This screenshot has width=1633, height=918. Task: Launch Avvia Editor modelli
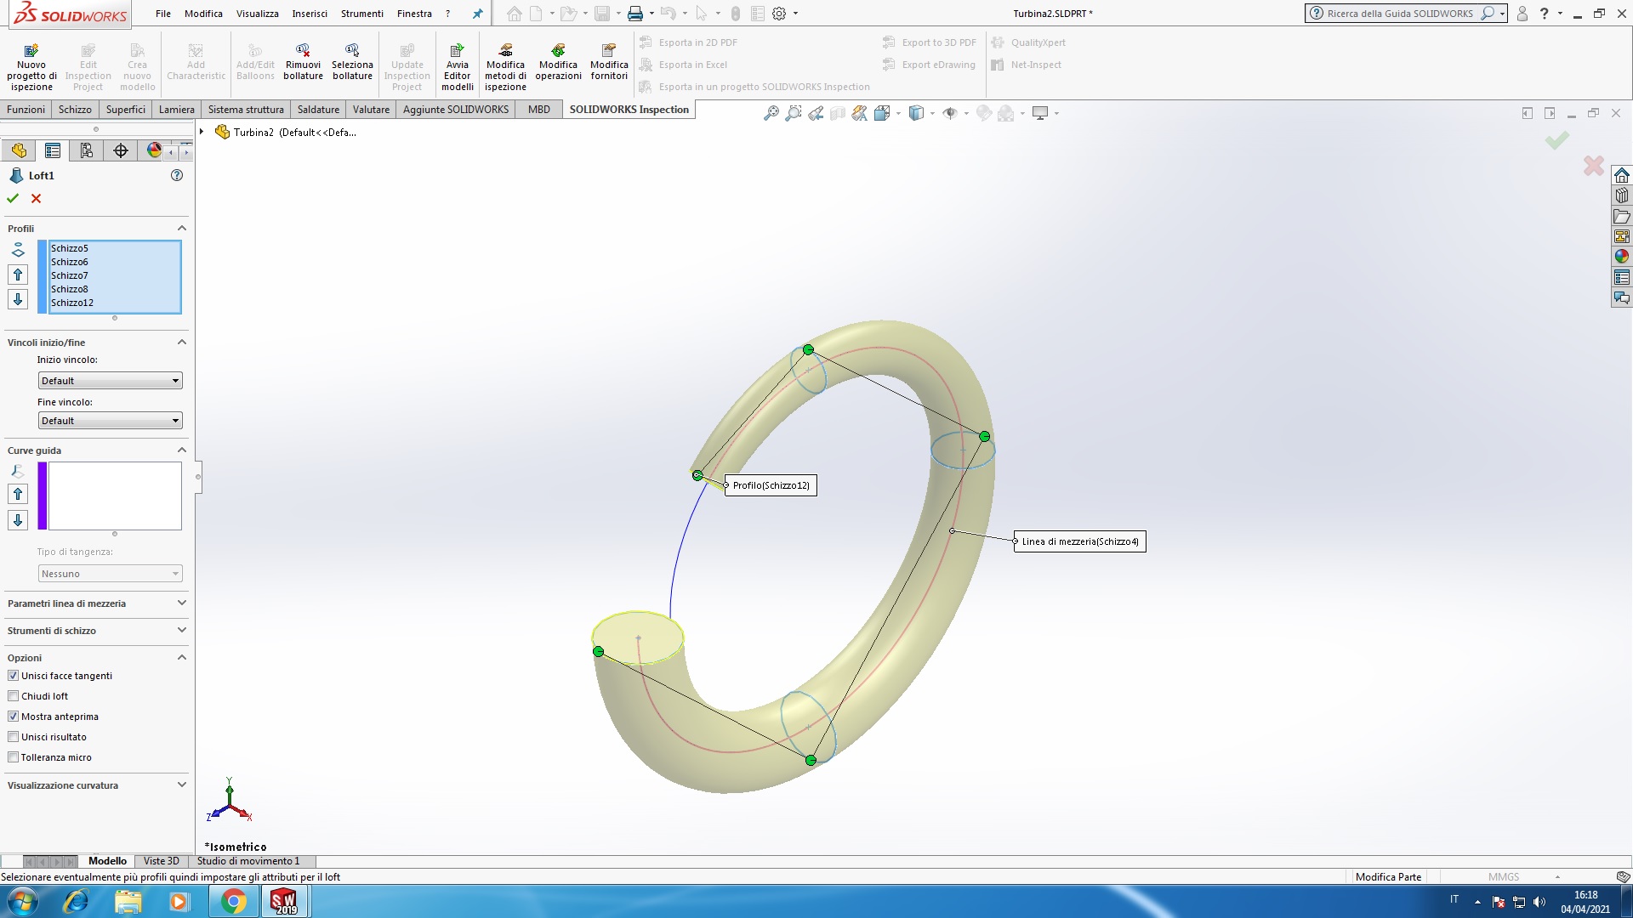click(x=458, y=64)
